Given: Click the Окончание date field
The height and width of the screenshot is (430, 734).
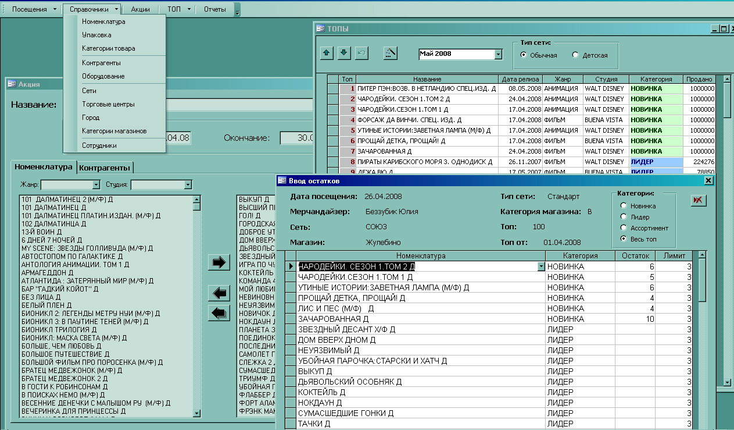Looking at the screenshot, I should coord(298,138).
